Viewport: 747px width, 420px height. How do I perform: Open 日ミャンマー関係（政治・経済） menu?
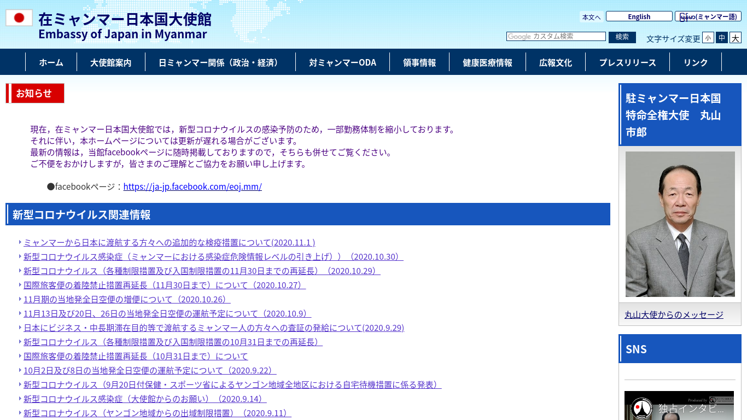click(220, 62)
